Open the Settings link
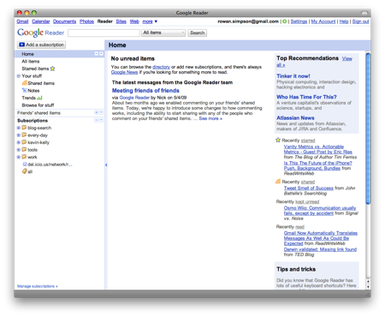The height and width of the screenshot is (317, 385). (299, 21)
